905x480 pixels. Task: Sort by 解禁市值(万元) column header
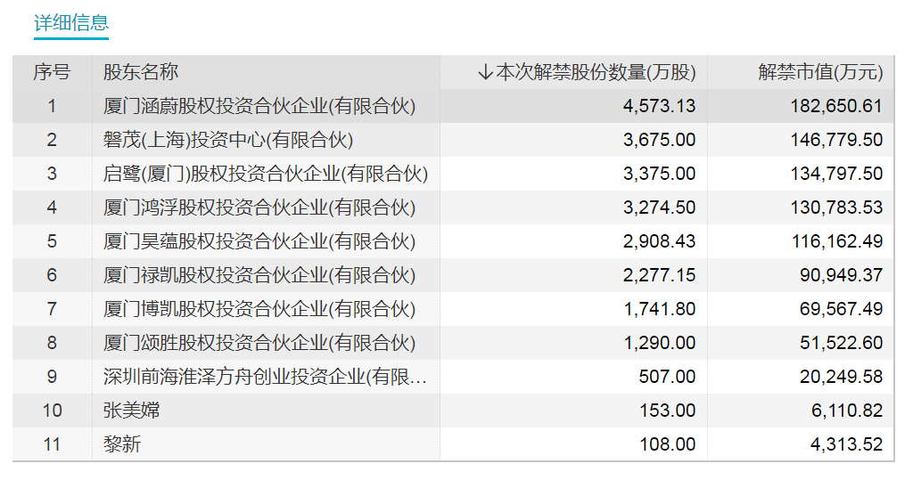(x=819, y=73)
